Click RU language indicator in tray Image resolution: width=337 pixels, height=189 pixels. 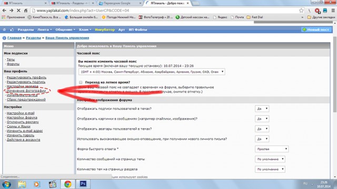305,183
